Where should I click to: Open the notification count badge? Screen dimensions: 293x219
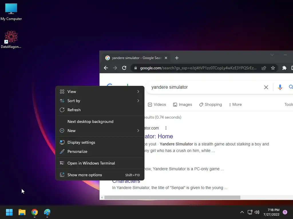pyautogui.click(x=285, y=212)
